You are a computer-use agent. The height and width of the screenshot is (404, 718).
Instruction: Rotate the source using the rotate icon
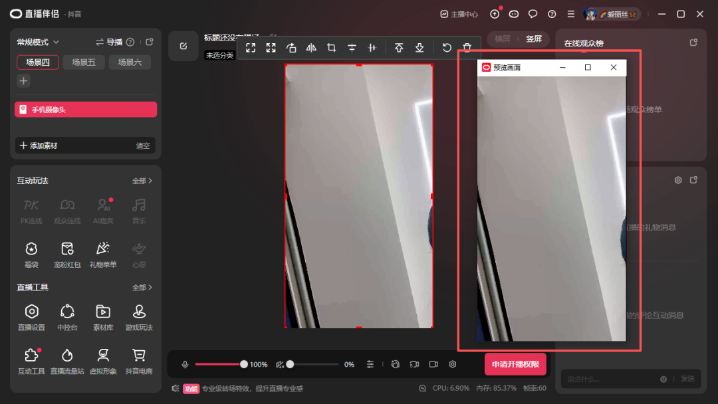[291, 48]
